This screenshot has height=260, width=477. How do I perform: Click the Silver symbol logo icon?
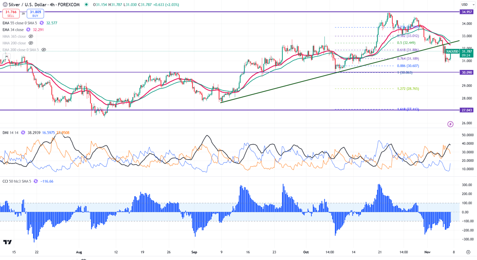[4, 4]
